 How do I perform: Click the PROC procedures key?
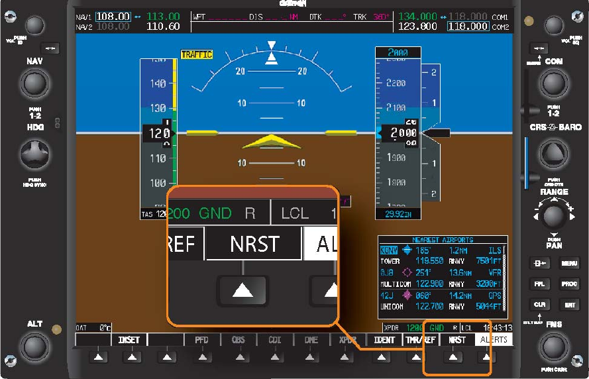coord(569,284)
